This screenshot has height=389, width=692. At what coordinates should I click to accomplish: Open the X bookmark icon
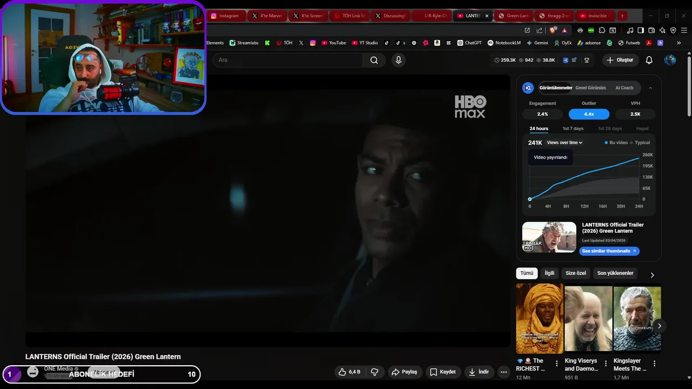coord(301,43)
